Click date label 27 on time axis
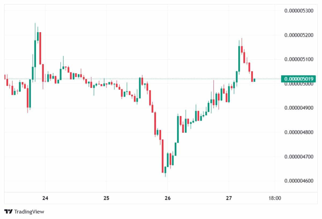 coord(229,198)
